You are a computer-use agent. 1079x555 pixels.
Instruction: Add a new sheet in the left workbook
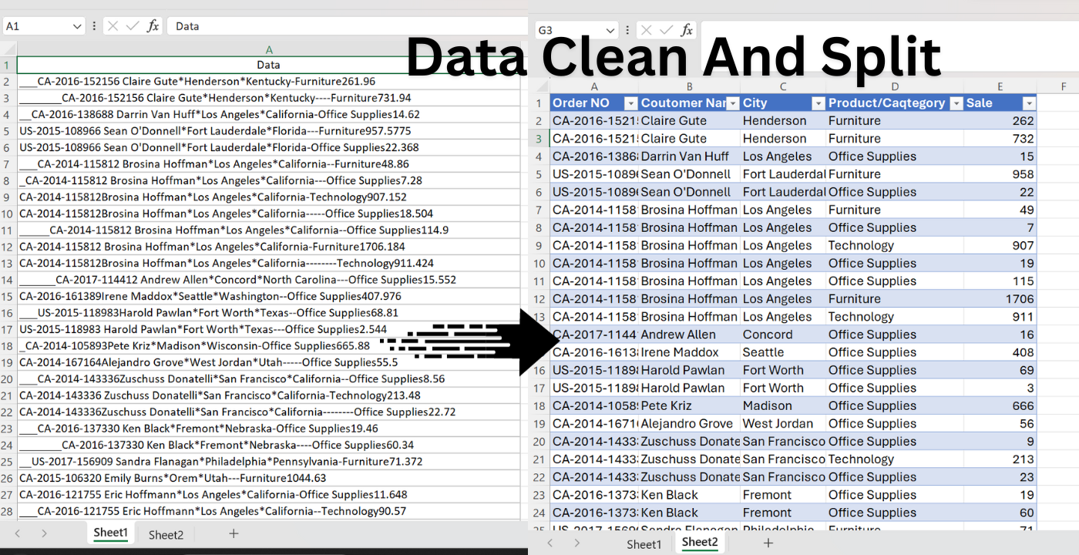click(x=234, y=533)
